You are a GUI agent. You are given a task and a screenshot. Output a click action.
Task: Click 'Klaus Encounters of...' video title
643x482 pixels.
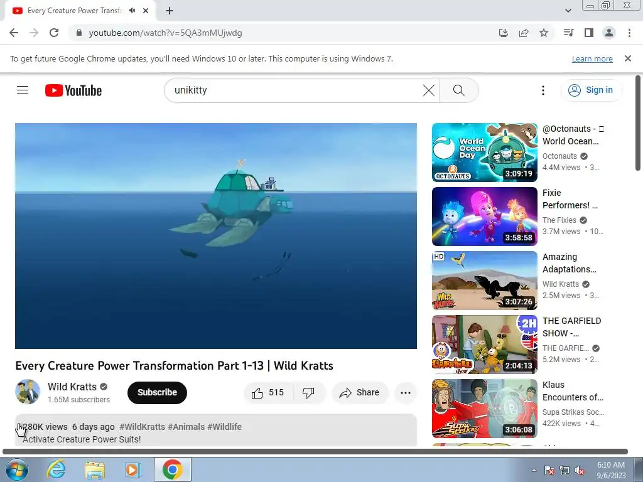[x=573, y=390]
